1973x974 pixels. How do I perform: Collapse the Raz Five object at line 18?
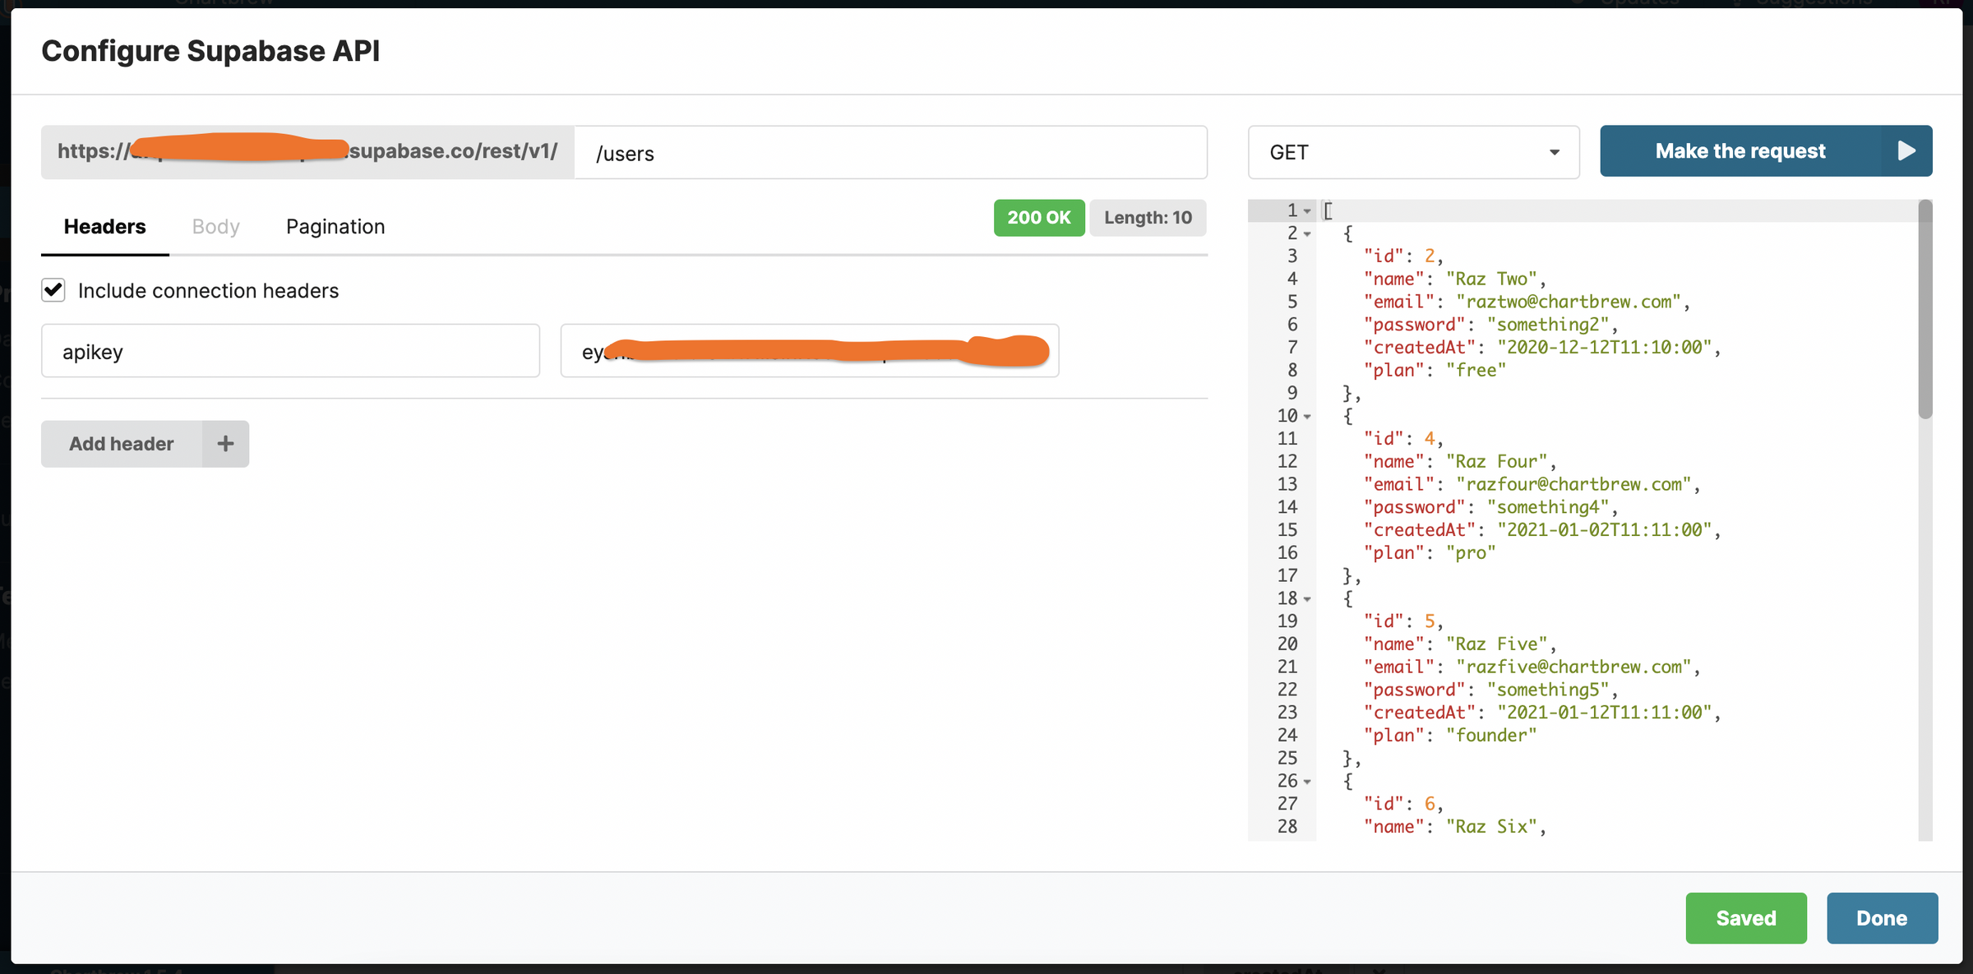1306,599
